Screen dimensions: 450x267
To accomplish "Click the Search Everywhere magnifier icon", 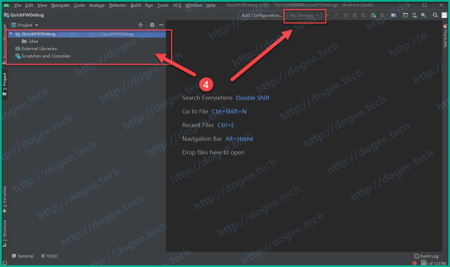I will point(435,15).
